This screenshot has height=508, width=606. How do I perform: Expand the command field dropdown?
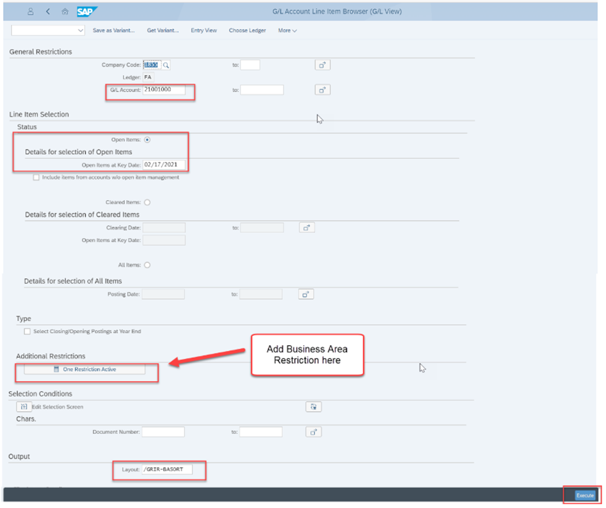pos(80,30)
